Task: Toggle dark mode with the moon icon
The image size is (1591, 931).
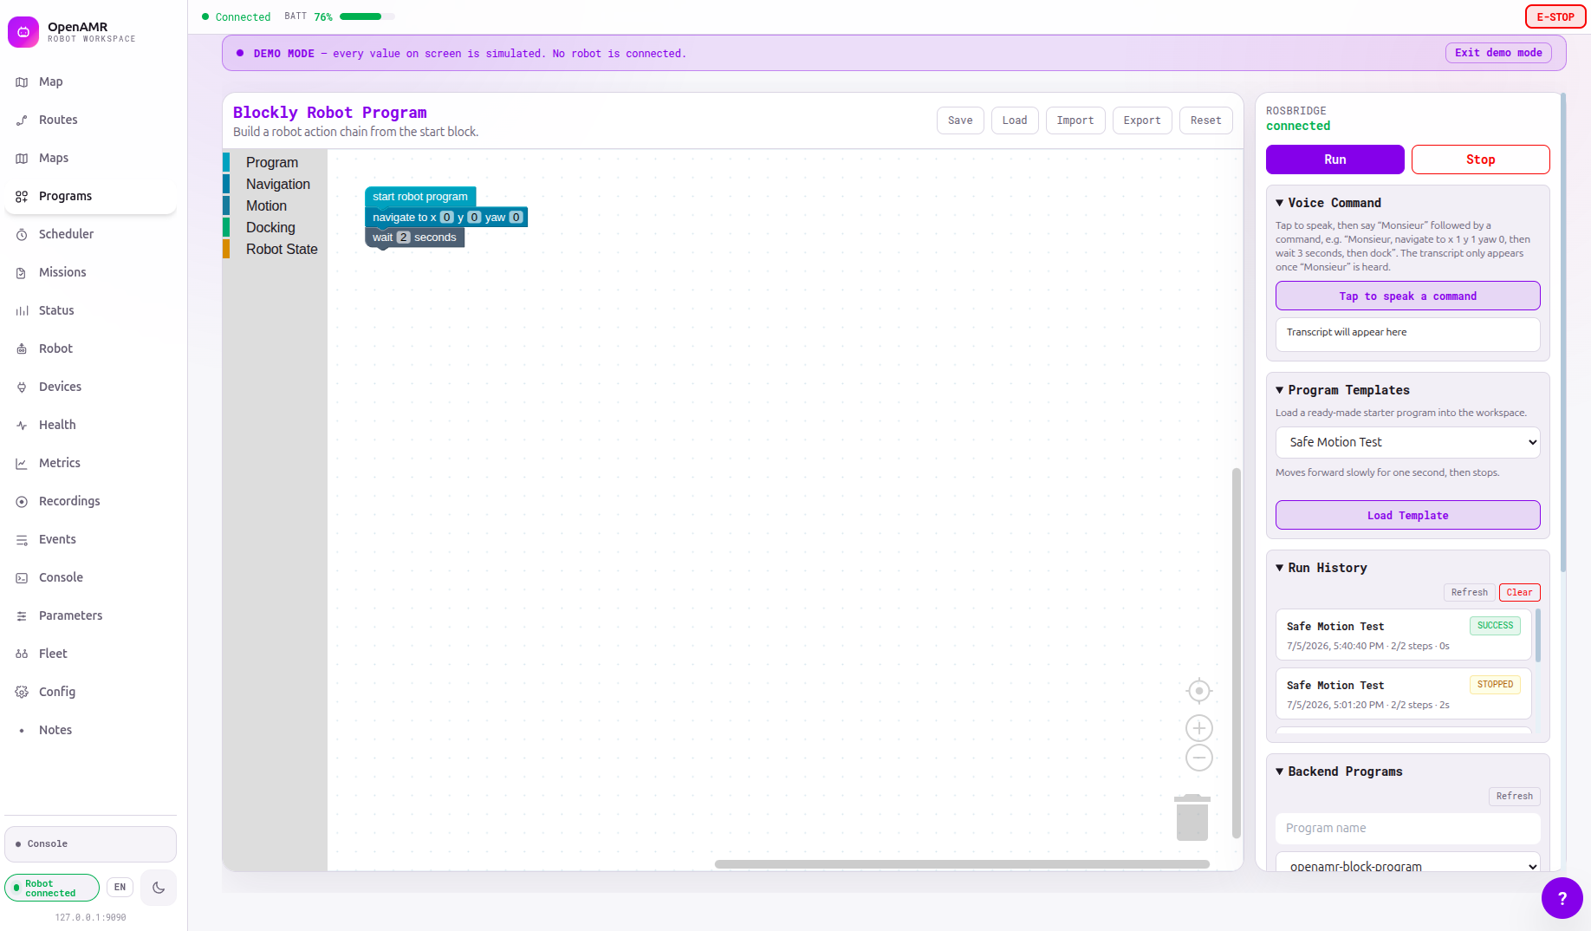Action: pyautogui.click(x=159, y=888)
